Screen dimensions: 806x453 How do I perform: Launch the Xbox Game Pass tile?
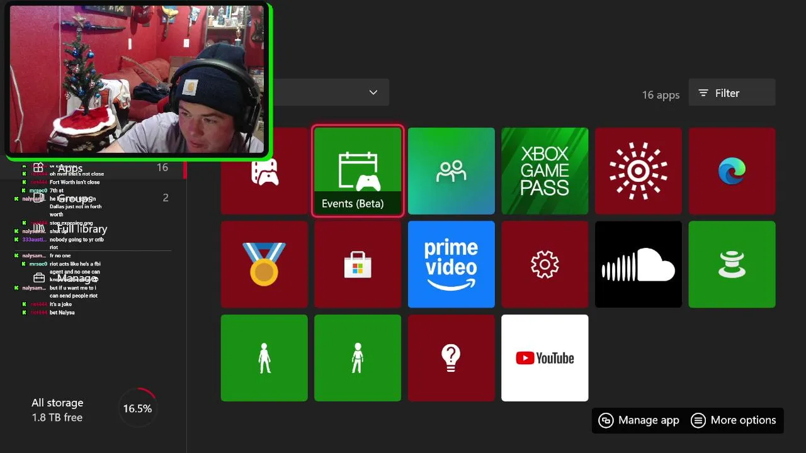pos(545,171)
